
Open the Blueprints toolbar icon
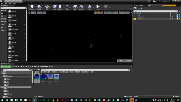[75, 7]
